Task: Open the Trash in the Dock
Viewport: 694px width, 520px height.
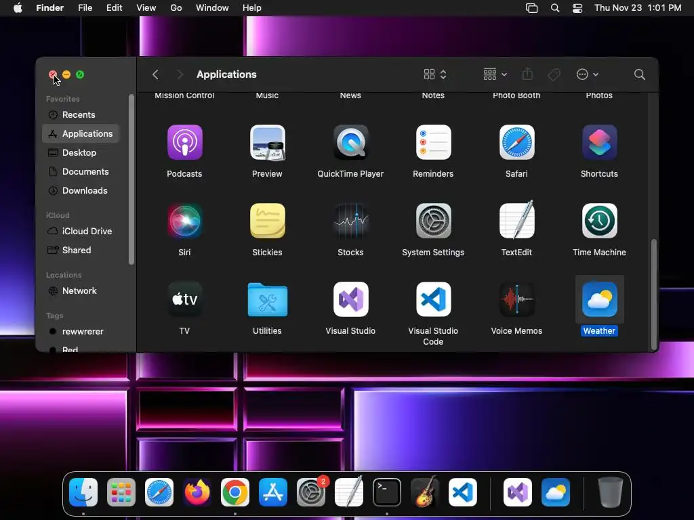Action: [x=611, y=492]
